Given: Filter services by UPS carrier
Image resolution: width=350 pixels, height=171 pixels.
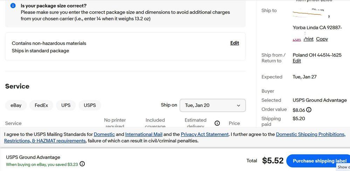Looking at the screenshot, I should tap(66, 105).
